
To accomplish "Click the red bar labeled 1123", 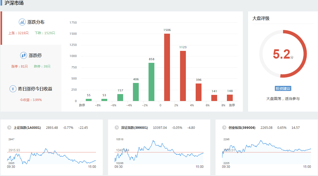I will pyautogui.click(x=183, y=76).
